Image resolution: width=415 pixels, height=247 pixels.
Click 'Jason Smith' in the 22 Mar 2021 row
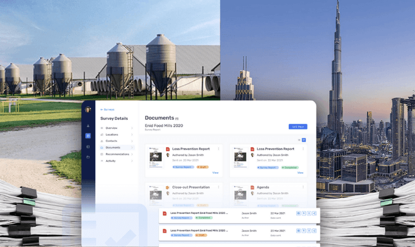[249, 213]
